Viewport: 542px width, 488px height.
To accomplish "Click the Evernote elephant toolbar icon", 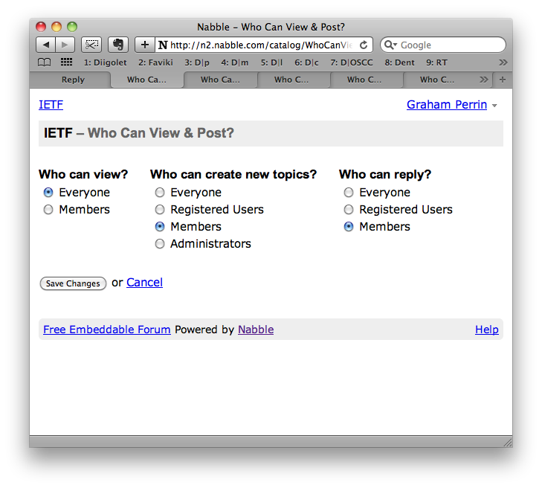I will (x=117, y=45).
